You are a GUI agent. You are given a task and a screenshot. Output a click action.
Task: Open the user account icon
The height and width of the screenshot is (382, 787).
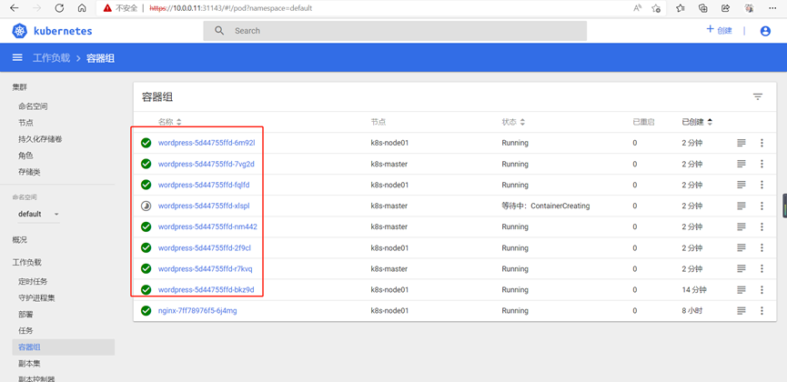765,31
